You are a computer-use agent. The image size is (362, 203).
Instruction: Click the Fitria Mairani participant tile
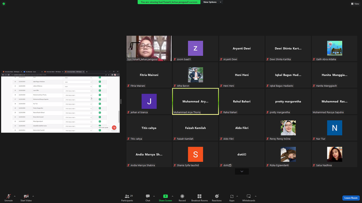pyautogui.click(x=149, y=75)
